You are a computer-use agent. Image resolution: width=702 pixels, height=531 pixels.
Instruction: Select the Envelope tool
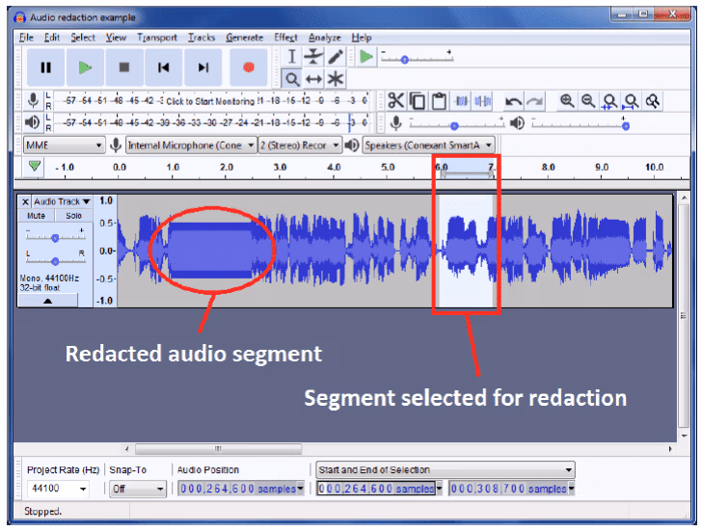coord(314,57)
